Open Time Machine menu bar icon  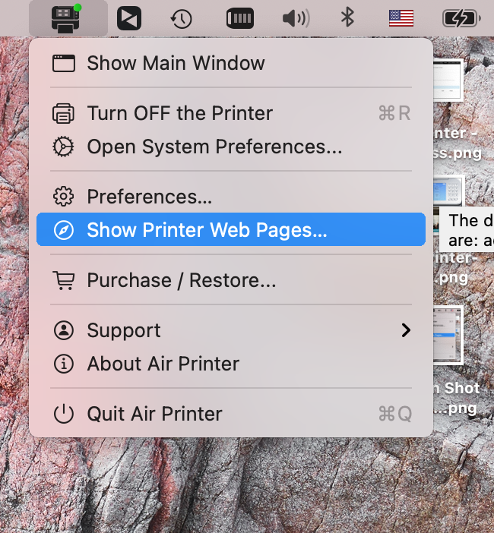(181, 19)
